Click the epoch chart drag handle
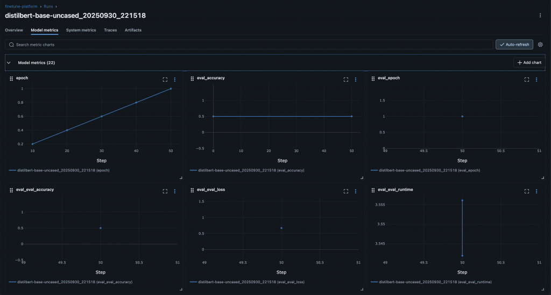The height and width of the screenshot is (295, 551). pos(11,78)
